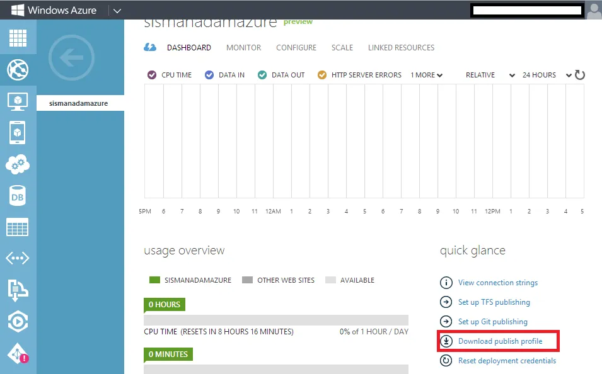The height and width of the screenshot is (374, 602).
Task: Toggle HTTP SERVER ERRORS metric checkmark
Action: click(x=322, y=75)
